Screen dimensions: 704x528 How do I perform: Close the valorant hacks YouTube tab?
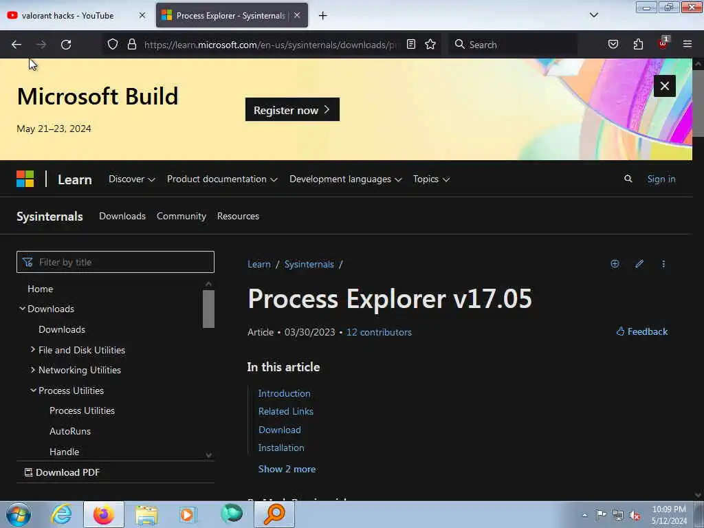point(142,15)
